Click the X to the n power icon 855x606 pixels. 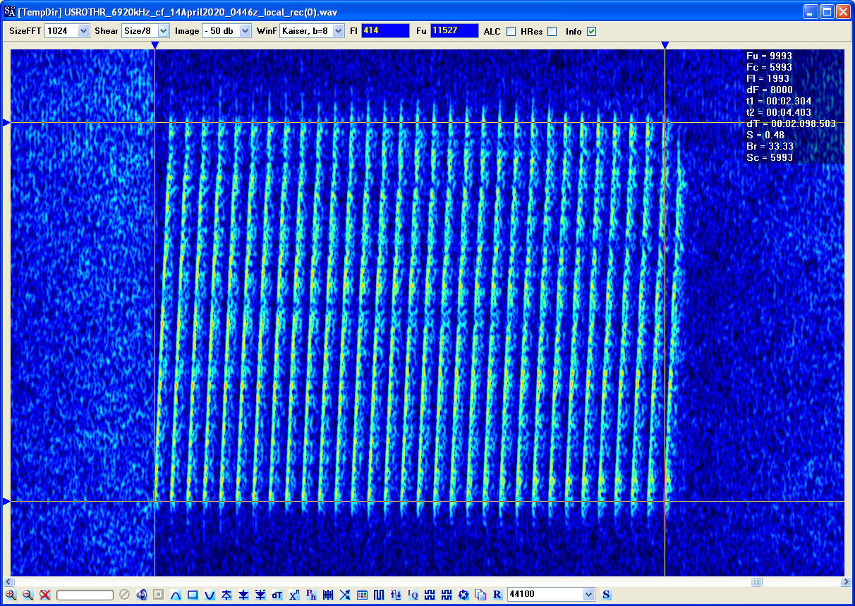[x=294, y=595]
